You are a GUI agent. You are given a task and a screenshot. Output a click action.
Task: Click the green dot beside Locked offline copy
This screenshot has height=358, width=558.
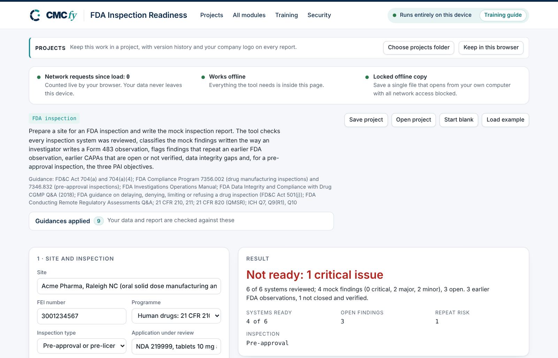pyautogui.click(x=367, y=77)
